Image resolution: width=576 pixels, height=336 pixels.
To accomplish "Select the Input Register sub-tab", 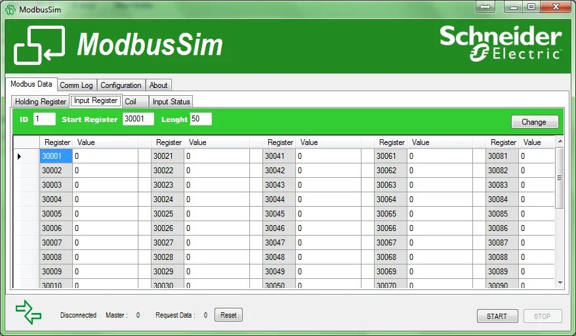I will click(96, 100).
